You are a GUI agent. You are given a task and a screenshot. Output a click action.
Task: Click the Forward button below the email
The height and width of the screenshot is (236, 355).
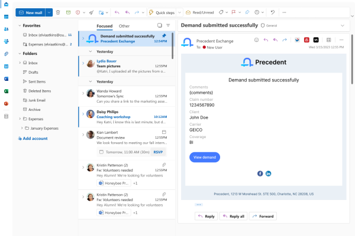pos(263,216)
